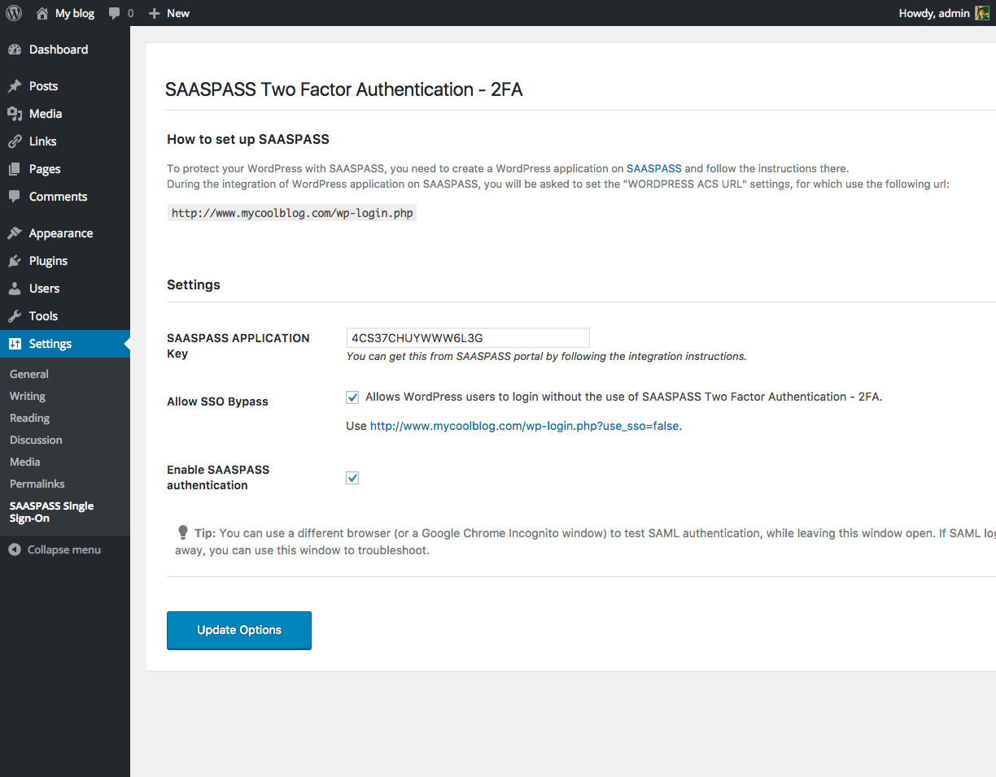Open Permalinks settings submenu
Viewport: 996px width, 777px height.
37,484
